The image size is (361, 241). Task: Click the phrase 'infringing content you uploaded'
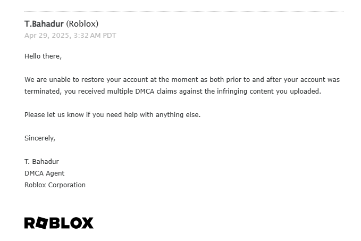(x=268, y=91)
